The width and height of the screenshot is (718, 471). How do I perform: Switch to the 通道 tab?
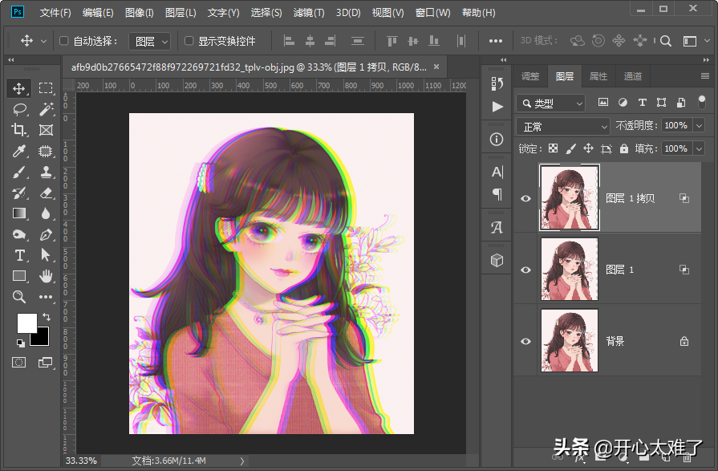click(x=632, y=76)
